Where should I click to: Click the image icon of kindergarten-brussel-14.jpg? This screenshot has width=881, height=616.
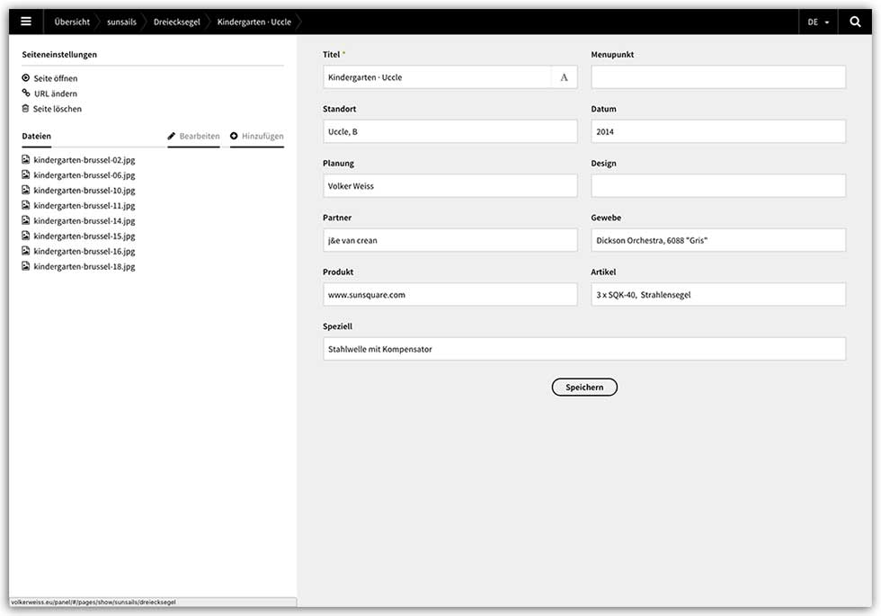click(x=26, y=219)
